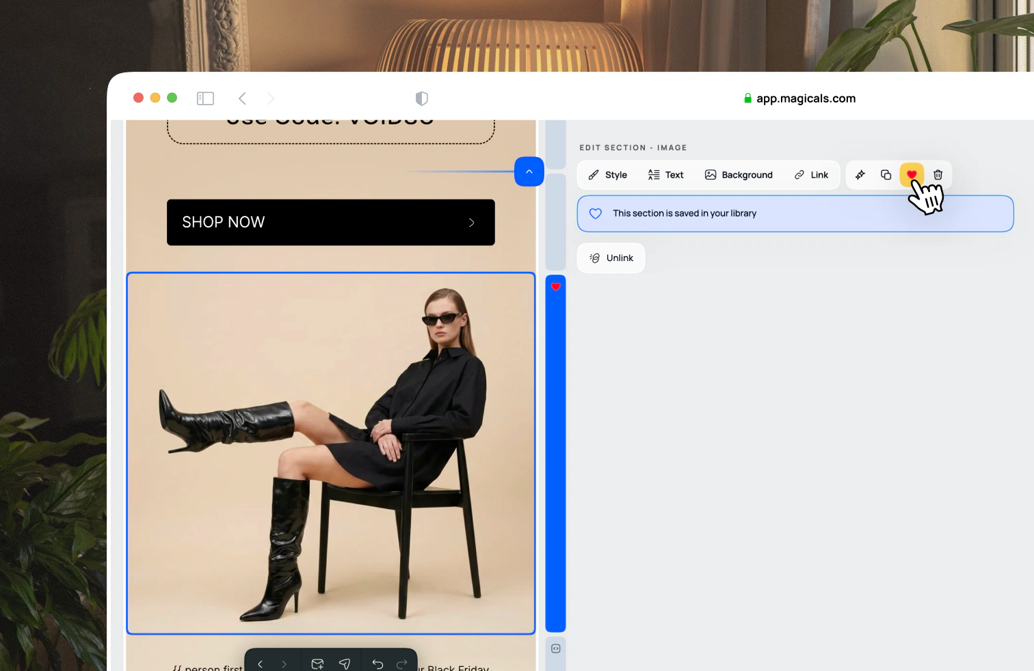Click the send paper plane icon
The image size is (1034, 671).
pos(345,663)
